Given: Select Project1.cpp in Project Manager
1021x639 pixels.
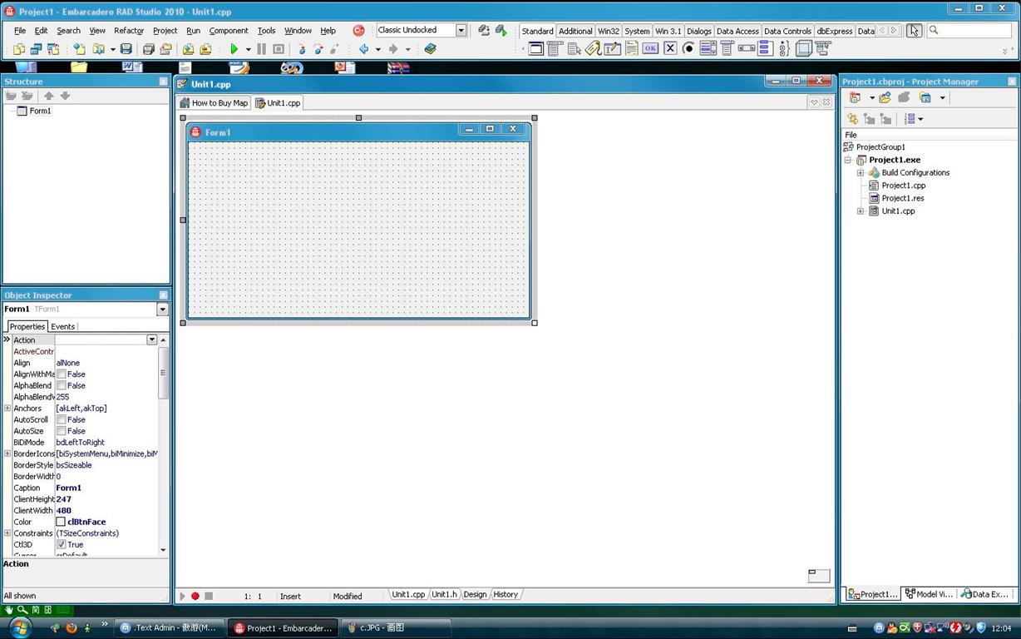Looking at the screenshot, I should click(x=903, y=186).
